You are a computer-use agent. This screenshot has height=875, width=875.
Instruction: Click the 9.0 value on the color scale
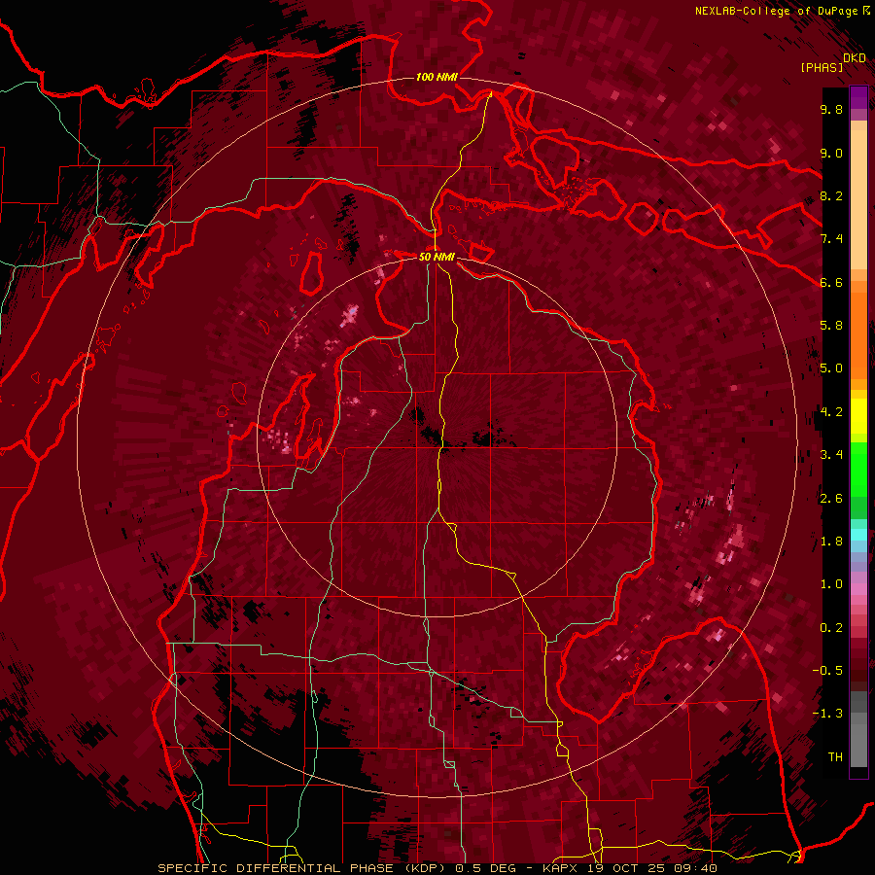(831, 153)
